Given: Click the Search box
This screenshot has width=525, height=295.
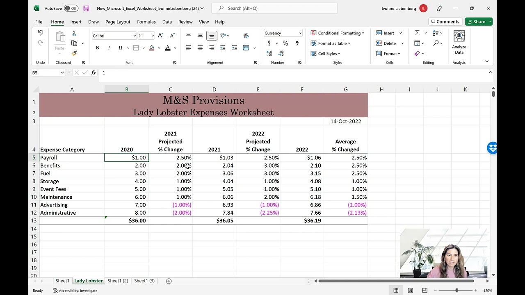Looking at the screenshot, I should pyautogui.click(x=274, y=8).
